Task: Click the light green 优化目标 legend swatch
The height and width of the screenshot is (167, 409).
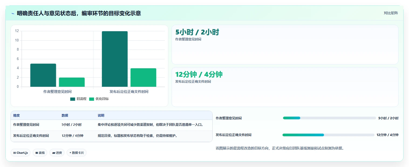Action: tap(92, 99)
